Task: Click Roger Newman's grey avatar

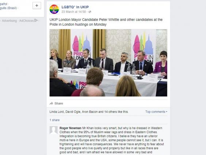Action: pyautogui.click(x=53, y=130)
